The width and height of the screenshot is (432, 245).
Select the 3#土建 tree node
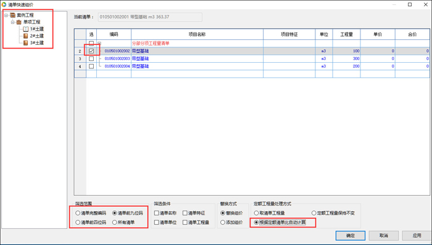click(37, 43)
